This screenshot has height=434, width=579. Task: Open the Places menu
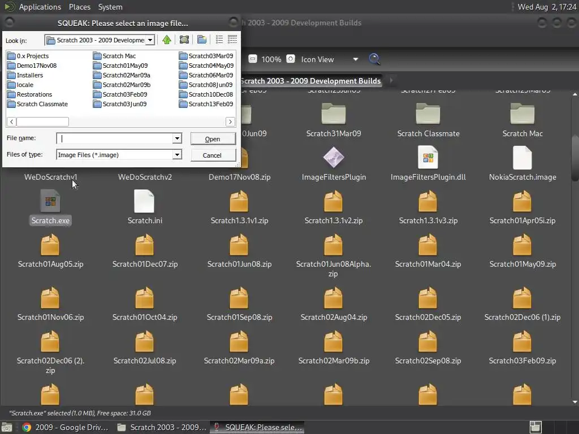tap(79, 7)
